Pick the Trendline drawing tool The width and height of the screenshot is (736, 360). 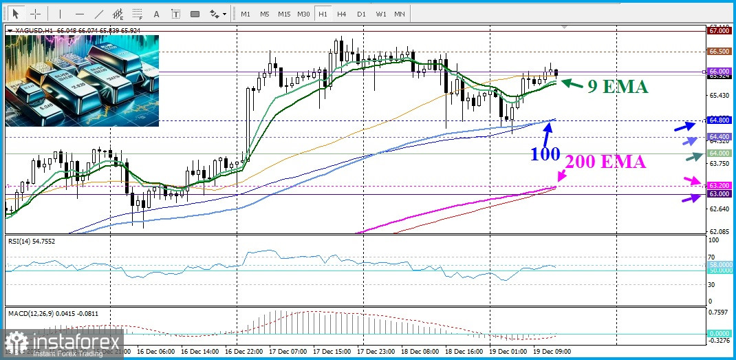[x=99, y=14]
